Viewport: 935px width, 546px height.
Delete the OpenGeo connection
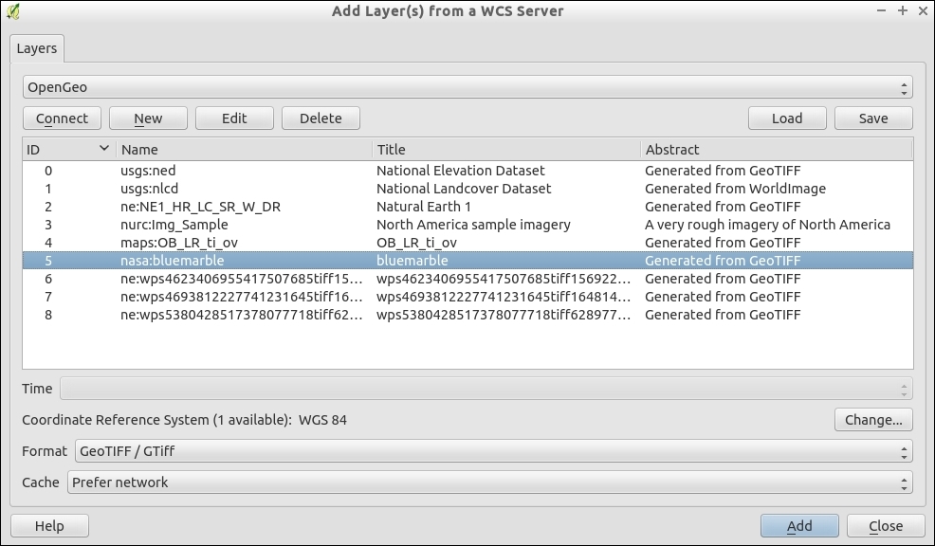click(x=321, y=118)
